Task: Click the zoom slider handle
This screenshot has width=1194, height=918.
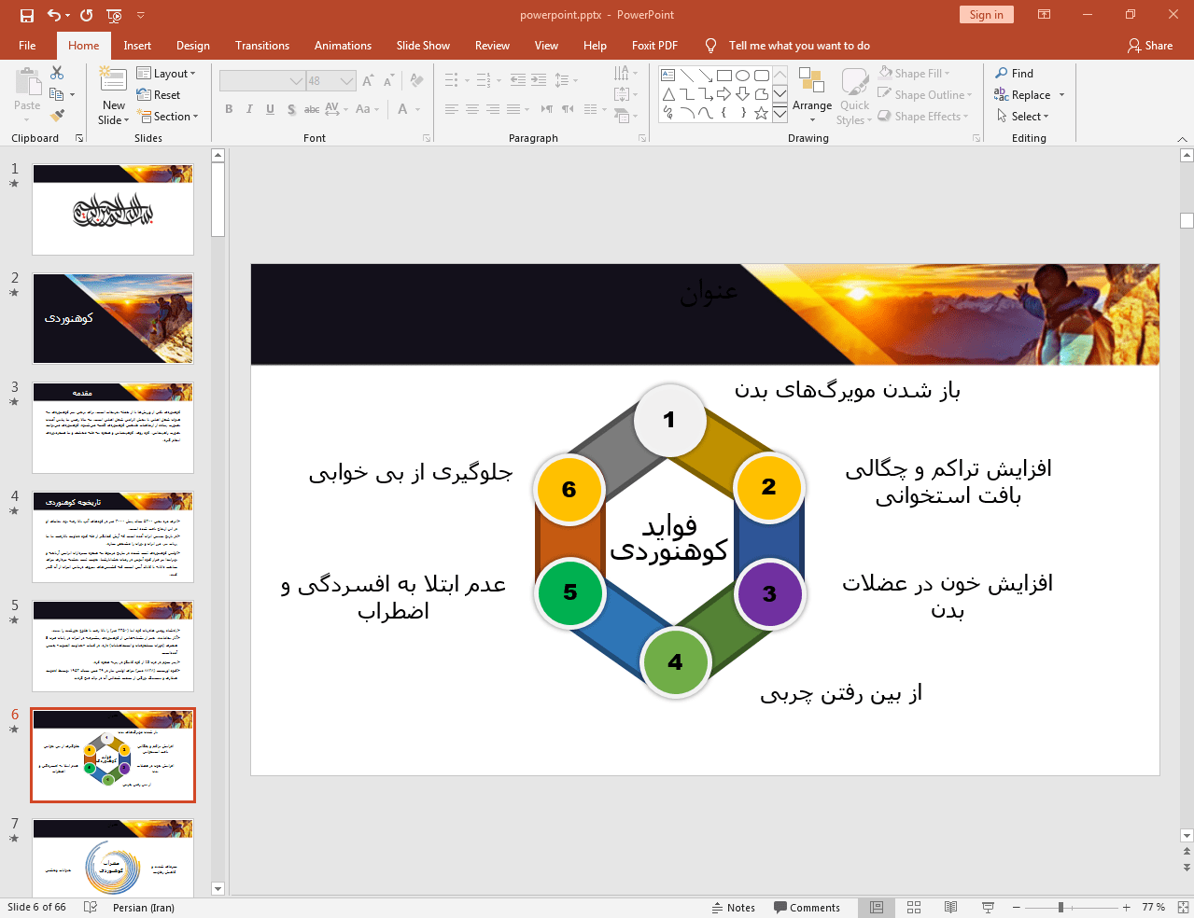Action: pos(1061,907)
